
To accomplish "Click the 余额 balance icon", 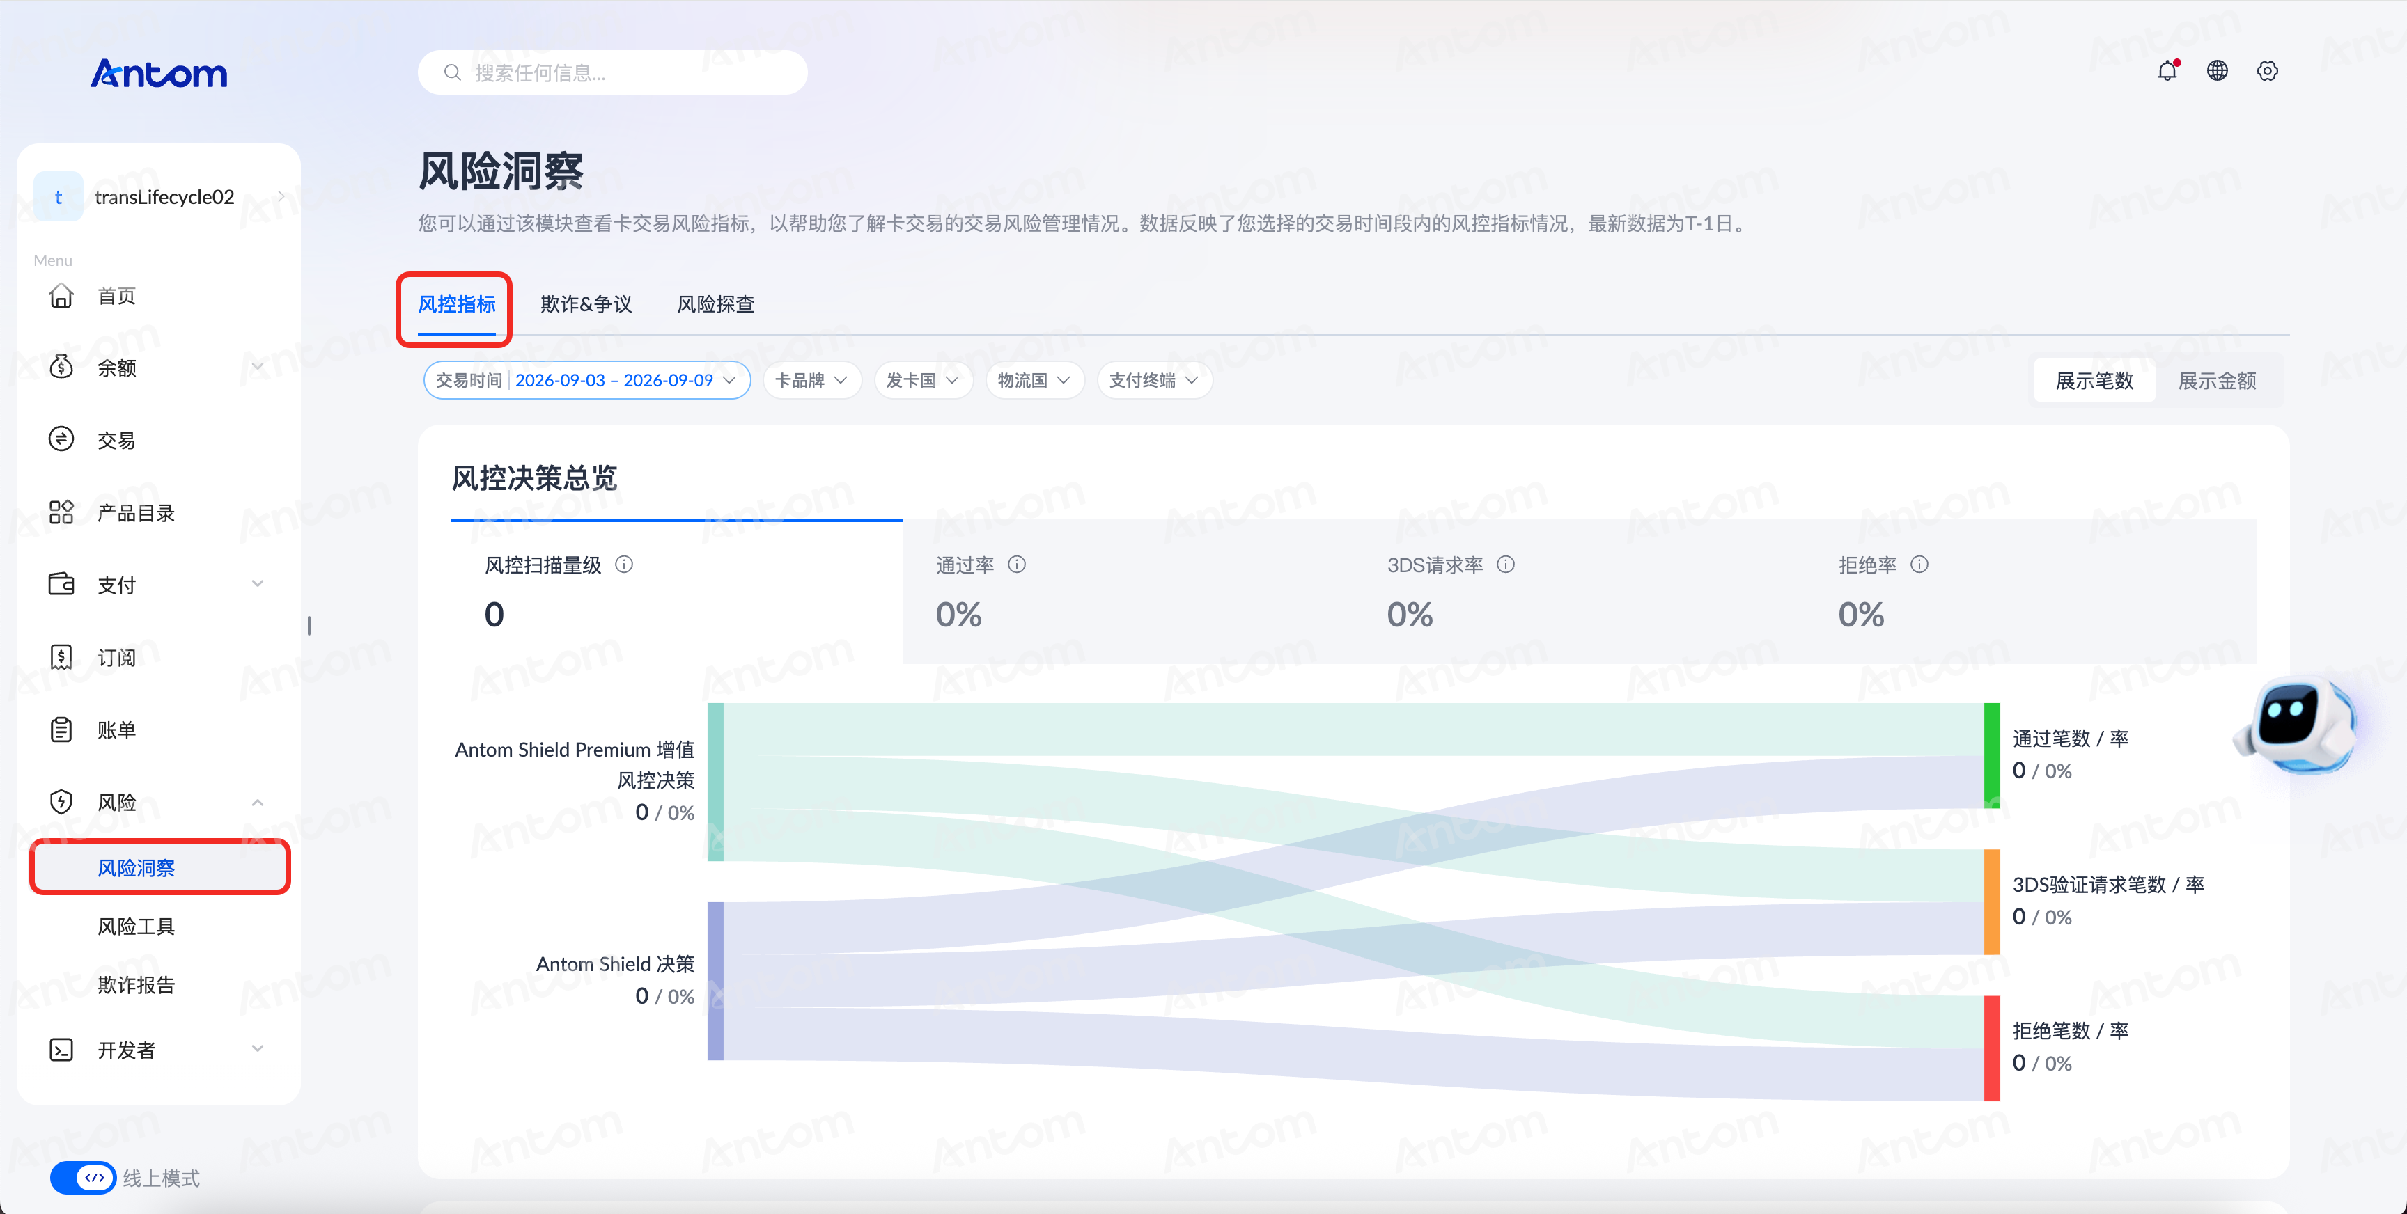I will (x=62, y=367).
